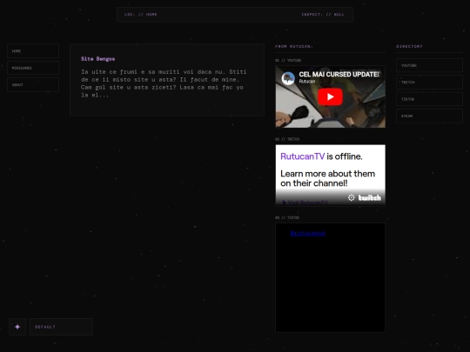Open YOUTUBE in the directory
Viewport: 470px width, 352px height.
[430, 65]
